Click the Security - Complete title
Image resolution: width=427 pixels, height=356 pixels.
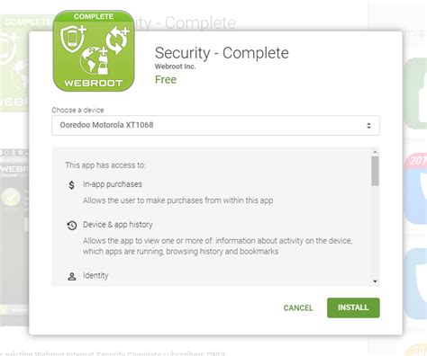pos(222,53)
